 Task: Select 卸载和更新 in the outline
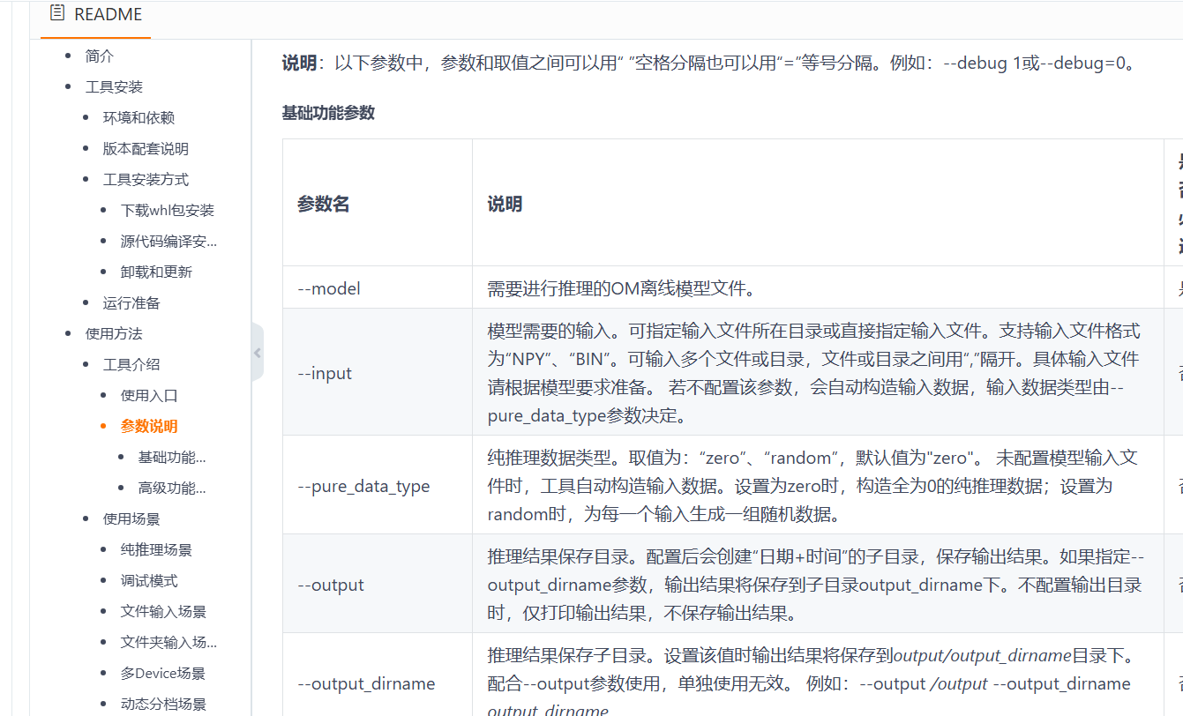[156, 272]
